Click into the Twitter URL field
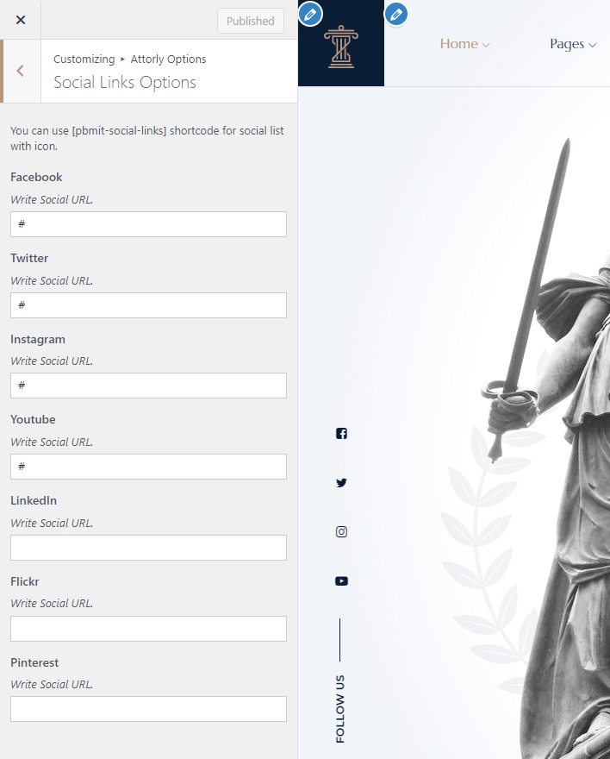The width and height of the screenshot is (610, 759). pos(148,305)
